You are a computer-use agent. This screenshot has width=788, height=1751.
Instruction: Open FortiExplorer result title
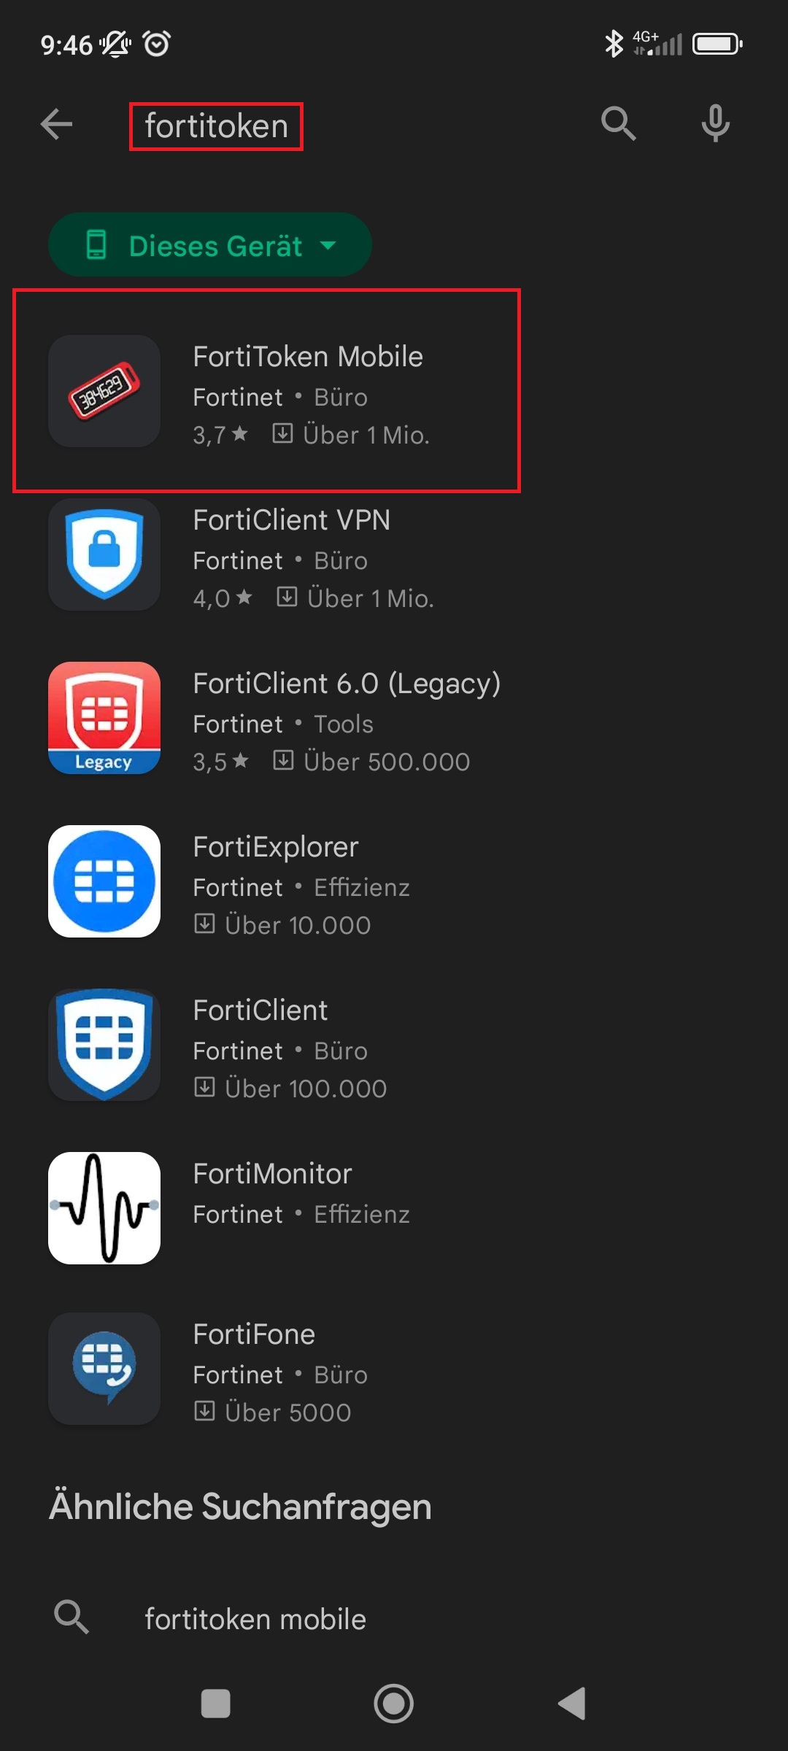tap(276, 847)
